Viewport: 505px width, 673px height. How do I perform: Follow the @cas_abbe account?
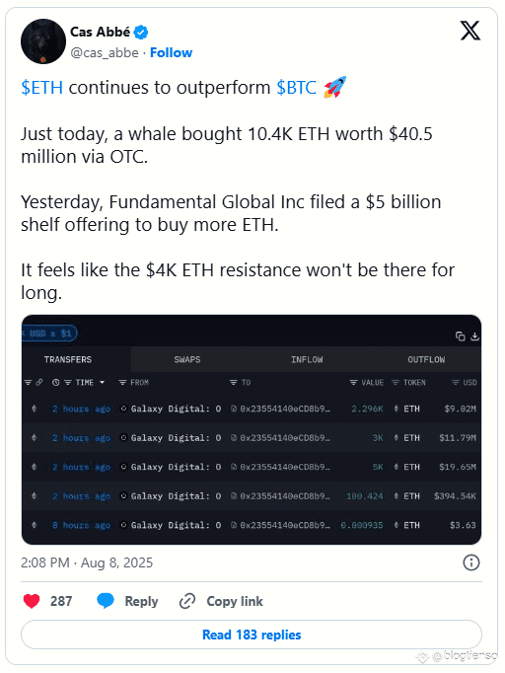(171, 52)
